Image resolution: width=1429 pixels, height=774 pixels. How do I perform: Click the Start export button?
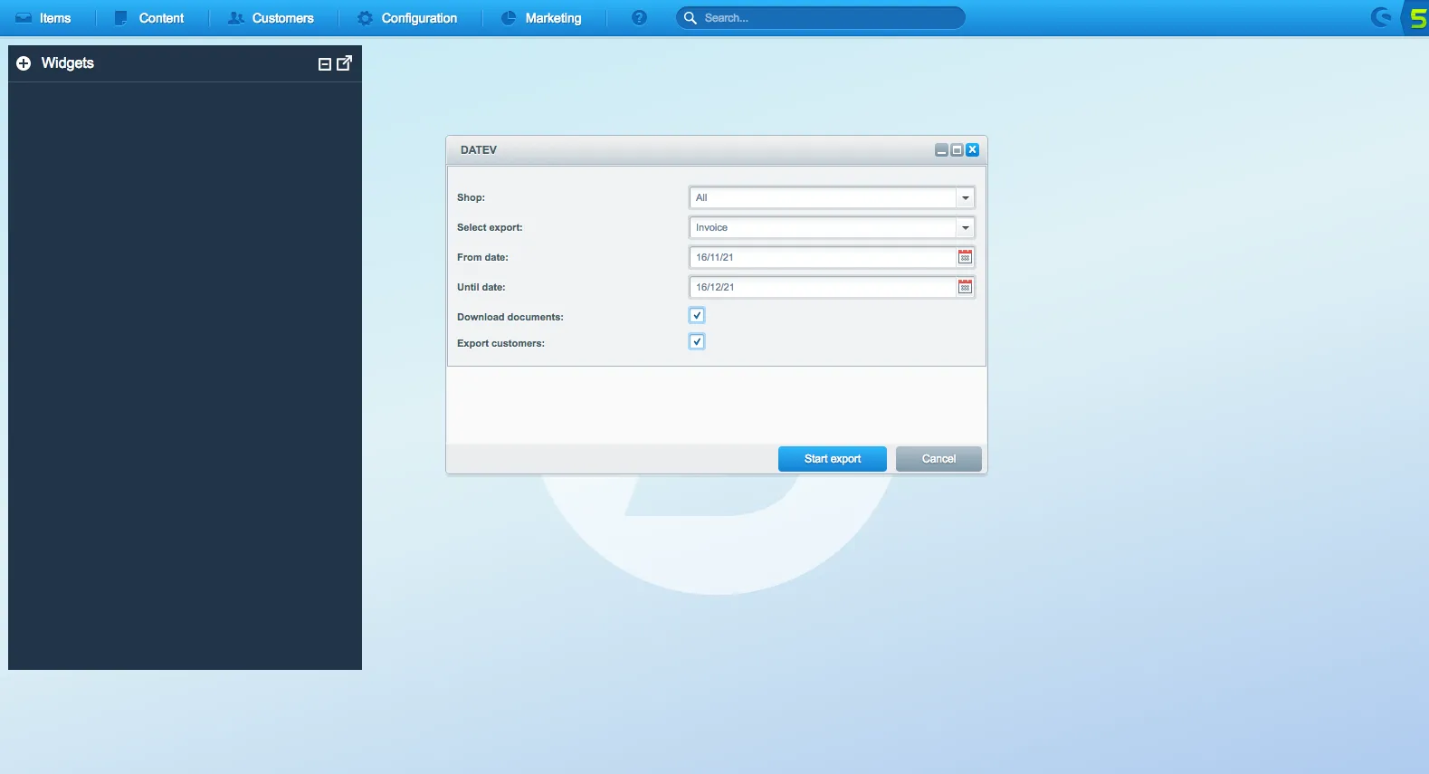point(832,459)
